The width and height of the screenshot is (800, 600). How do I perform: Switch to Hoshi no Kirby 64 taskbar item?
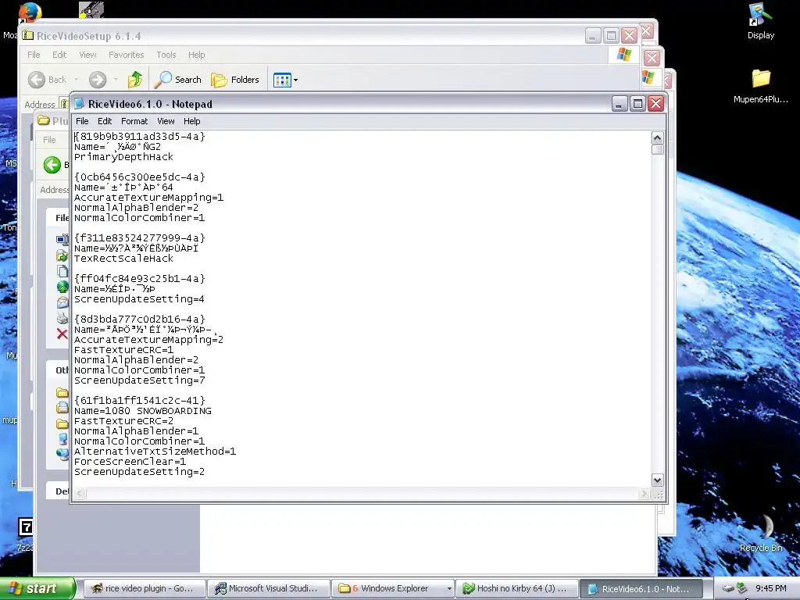tap(517, 588)
